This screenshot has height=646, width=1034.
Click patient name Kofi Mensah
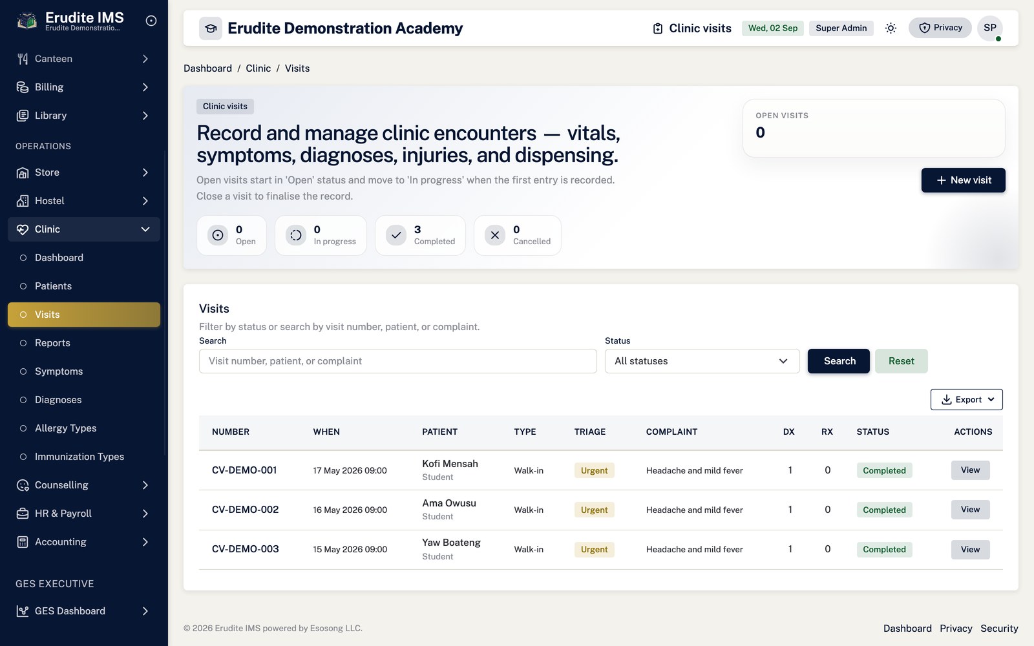click(x=450, y=464)
